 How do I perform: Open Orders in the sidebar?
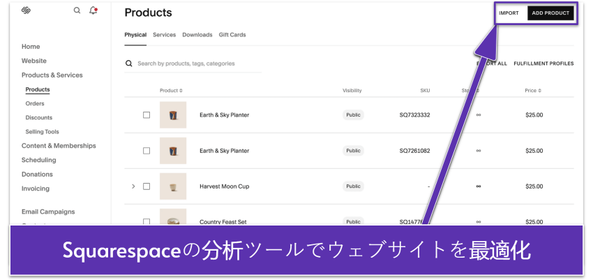[35, 103]
